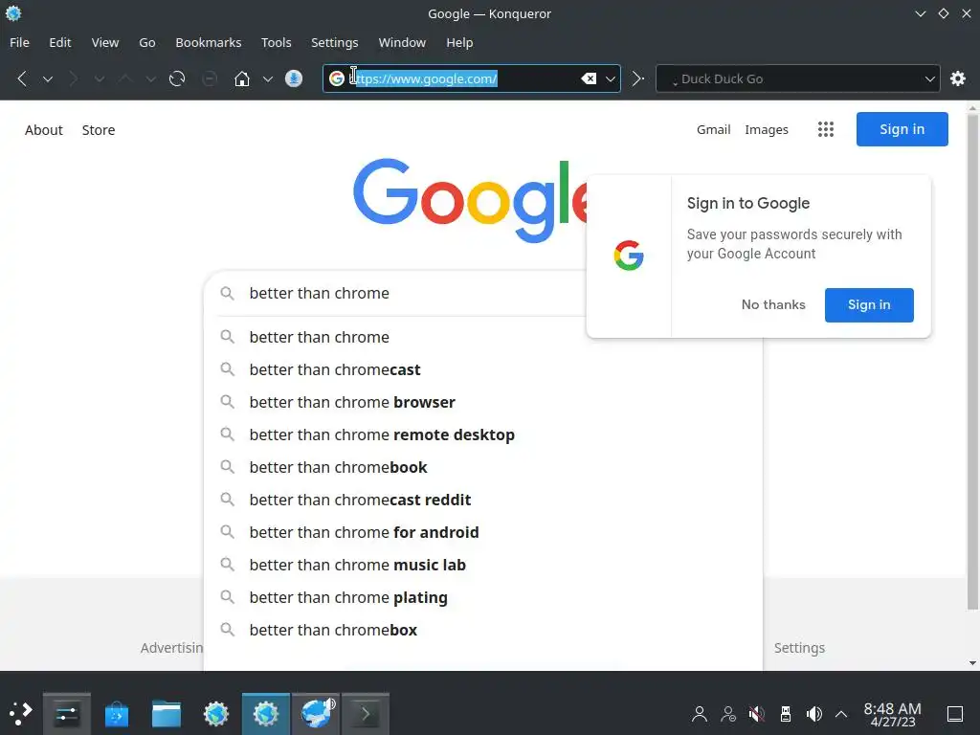Screen dimensions: 980x735
Task: Open the Duck Duck Go search engine dropdown
Action: [x=929, y=78]
